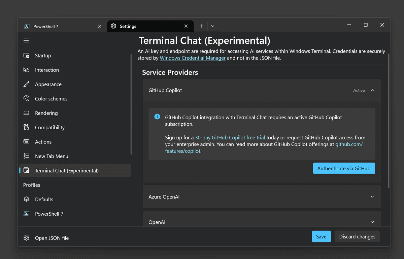Select Terminal Chat (Experimental) in sidebar
The height and width of the screenshot is (259, 404).
tap(67, 171)
